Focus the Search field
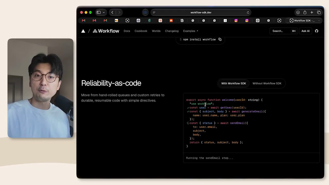This screenshot has height=185, width=329. [284, 31]
